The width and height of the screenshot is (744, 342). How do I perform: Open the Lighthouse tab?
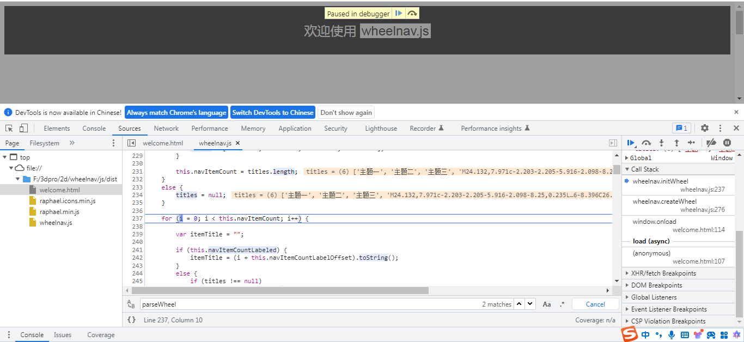click(x=381, y=129)
